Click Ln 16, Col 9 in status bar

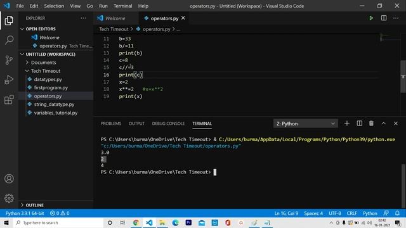click(x=286, y=213)
